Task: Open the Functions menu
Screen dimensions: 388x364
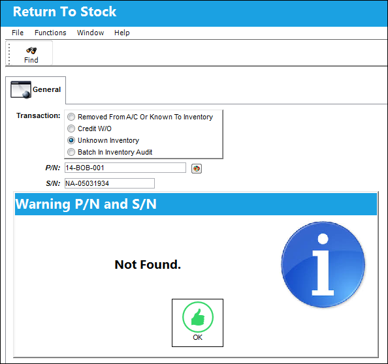Action: point(50,33)
